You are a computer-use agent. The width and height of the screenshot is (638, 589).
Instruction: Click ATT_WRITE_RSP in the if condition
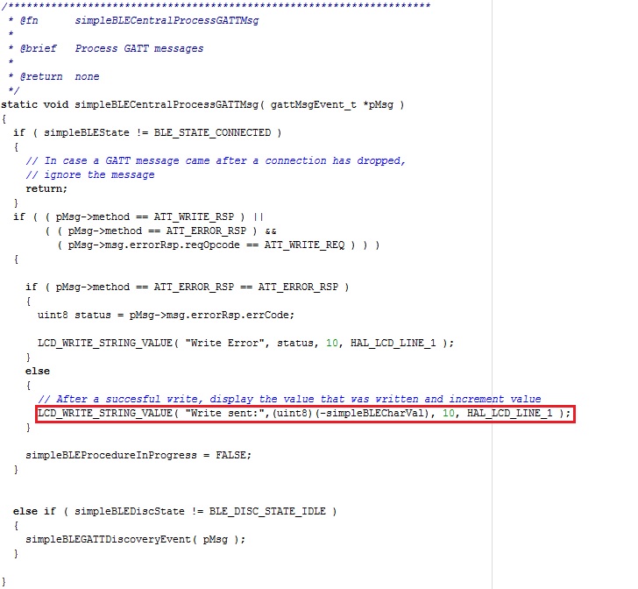pos(194,217)
